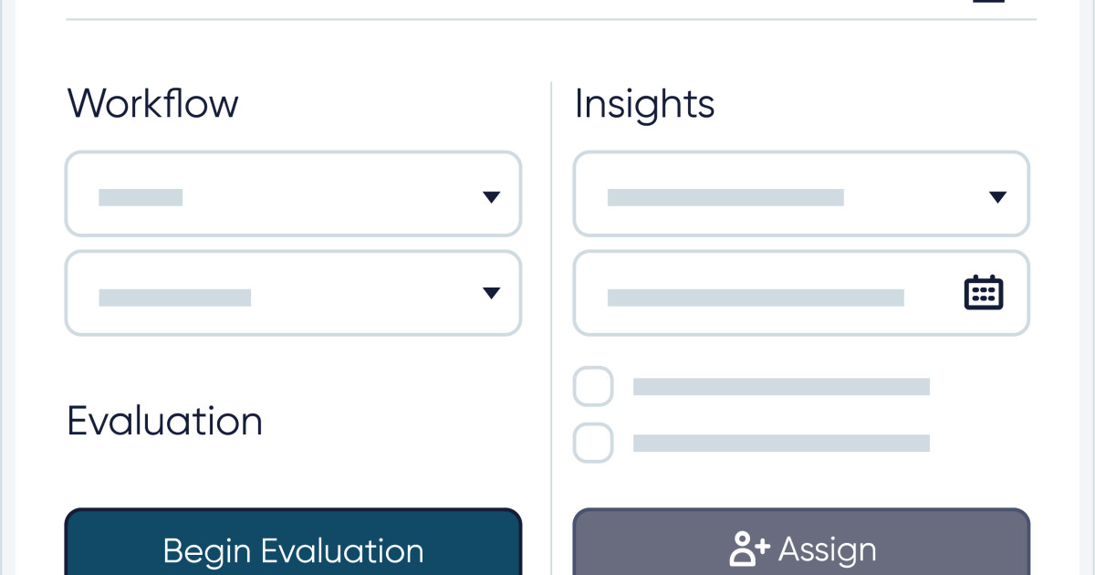The width and height of the screenshot is (1095, 575).
Task: Click the first Workflow dropdown caret icon
Action: [x=492, y=196]
